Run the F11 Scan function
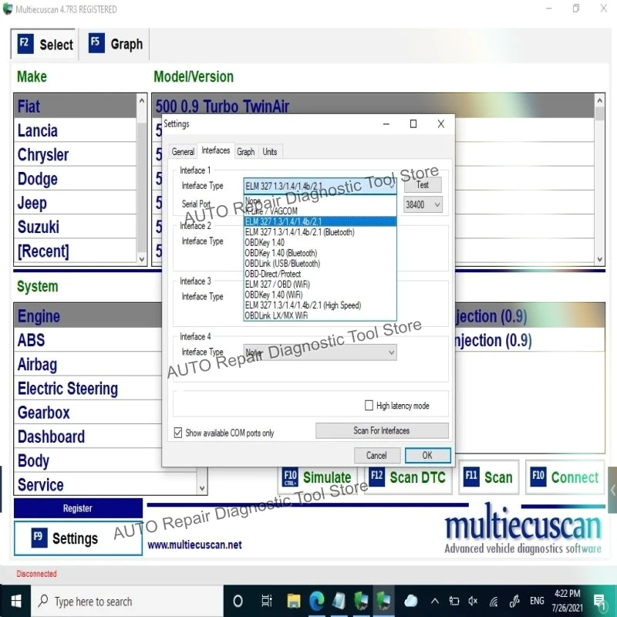This screenshot has width=617, height=617. click(x=488, y=477)
